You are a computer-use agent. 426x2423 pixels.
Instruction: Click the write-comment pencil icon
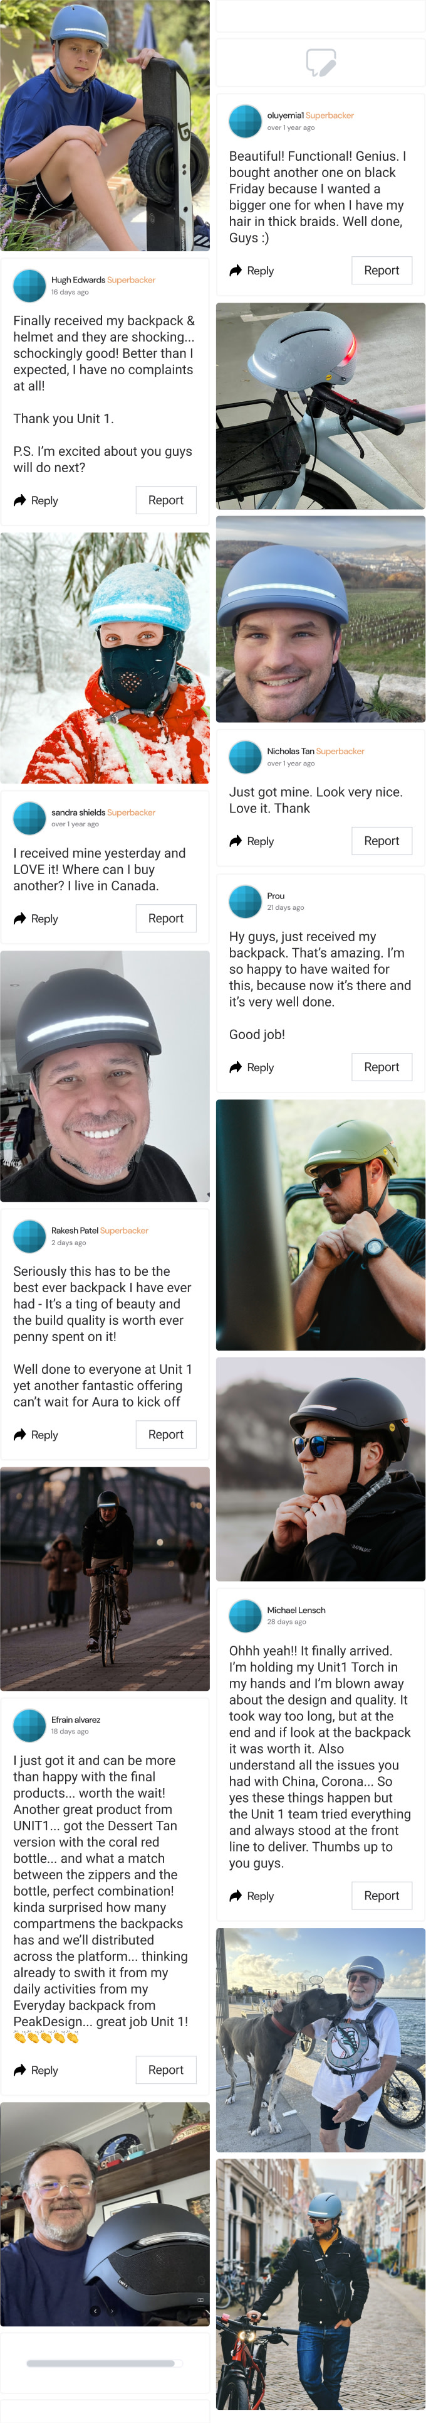(x=321, y=62)
